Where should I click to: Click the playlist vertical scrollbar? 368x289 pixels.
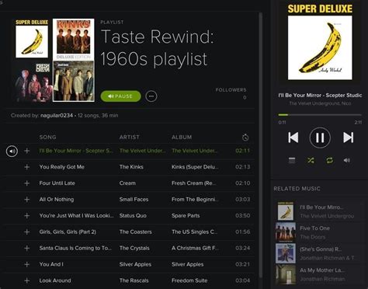(261, 145)
